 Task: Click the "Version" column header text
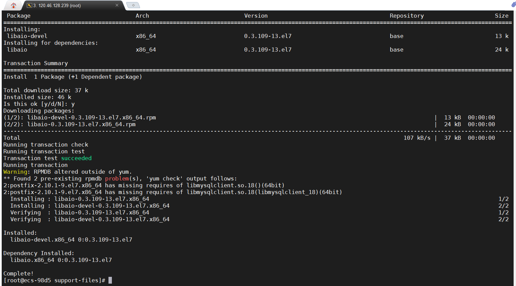[x=256, y=16]
